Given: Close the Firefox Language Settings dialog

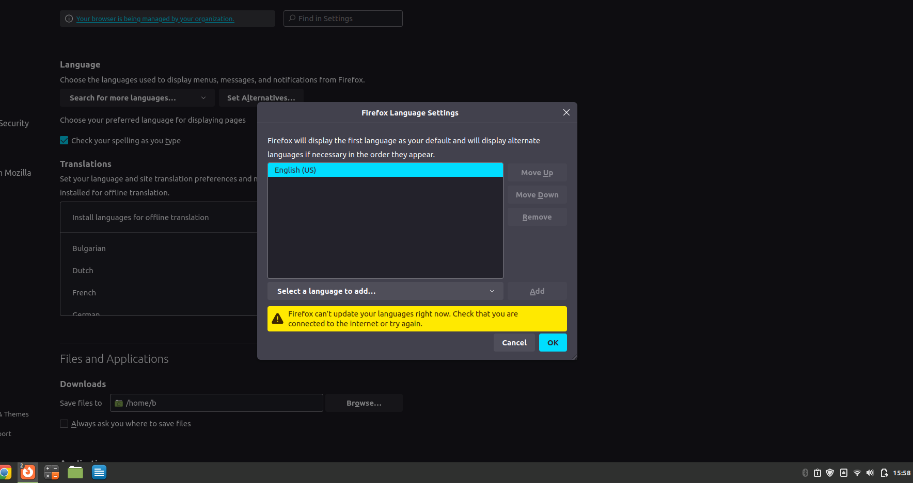Looking at the screenshot, I should point(566,112).
